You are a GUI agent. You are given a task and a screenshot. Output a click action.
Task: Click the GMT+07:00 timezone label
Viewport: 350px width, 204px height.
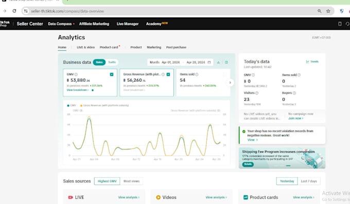tap(321, 38)
